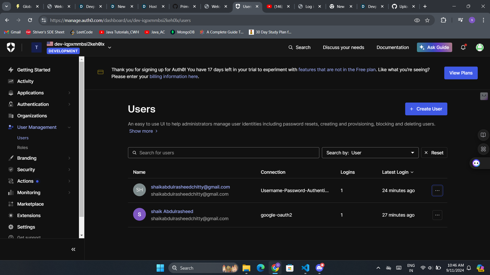The image size is (490, 275).
Task: Open billing information here link
Action: click(x=174, y=77)
